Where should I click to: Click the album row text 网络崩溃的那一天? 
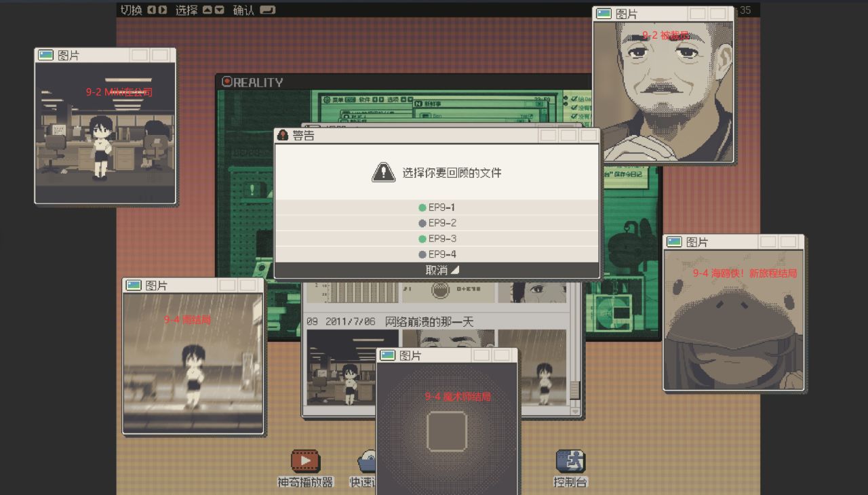coord(429,321)
